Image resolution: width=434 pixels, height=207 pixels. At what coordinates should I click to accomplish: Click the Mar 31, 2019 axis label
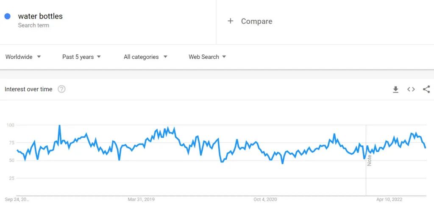tap(141, 199)
